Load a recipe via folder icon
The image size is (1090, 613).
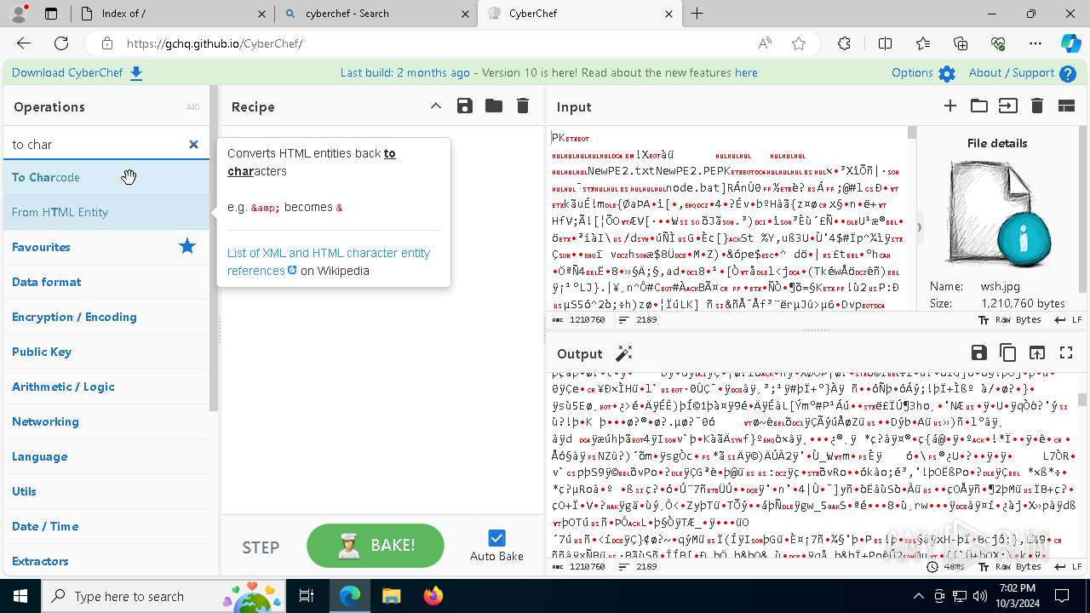[x=494, y=106]
